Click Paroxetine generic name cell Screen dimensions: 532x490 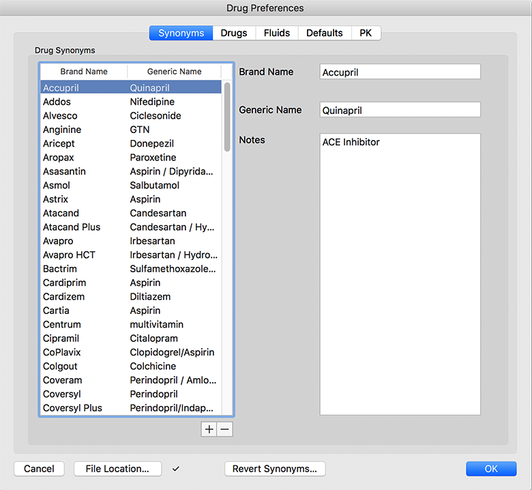(x=153, y=157)
